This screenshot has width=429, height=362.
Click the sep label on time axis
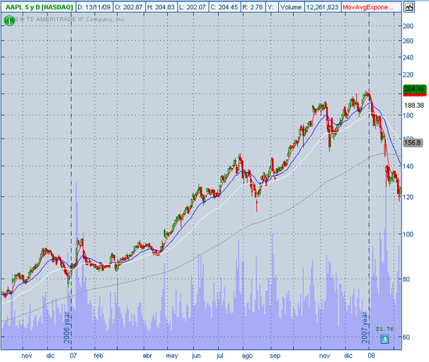pyautogui.click(x=275, y=356)
